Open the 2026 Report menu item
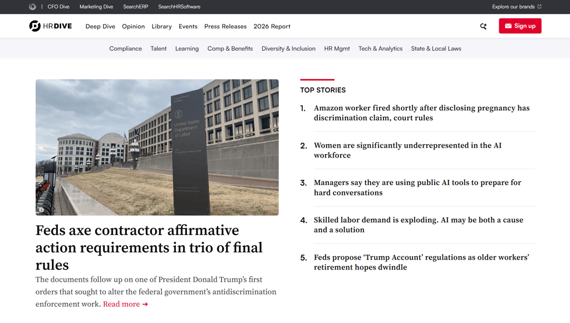 click(x=272, y=26)
